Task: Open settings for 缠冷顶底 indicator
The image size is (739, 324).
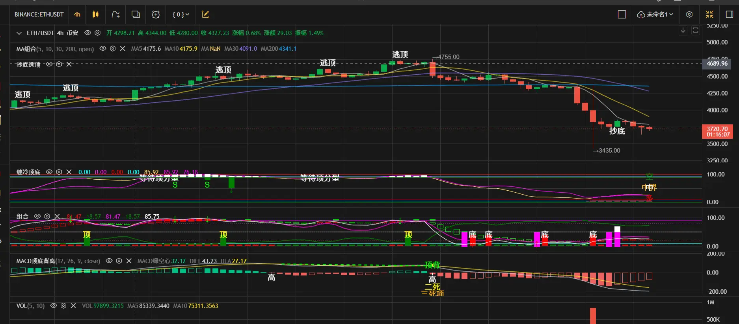Action: tap(59, 172)
